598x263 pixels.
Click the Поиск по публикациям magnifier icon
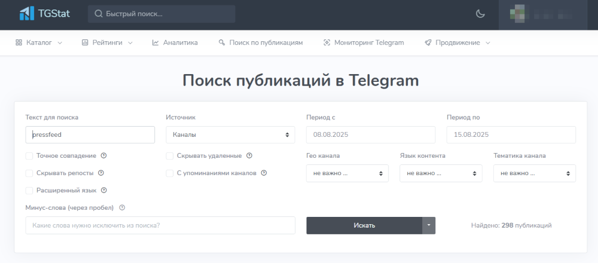(x=222, y=42)
